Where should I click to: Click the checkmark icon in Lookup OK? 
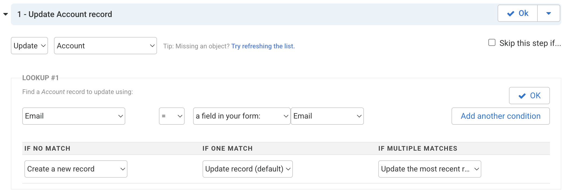[x=522, y=96]
